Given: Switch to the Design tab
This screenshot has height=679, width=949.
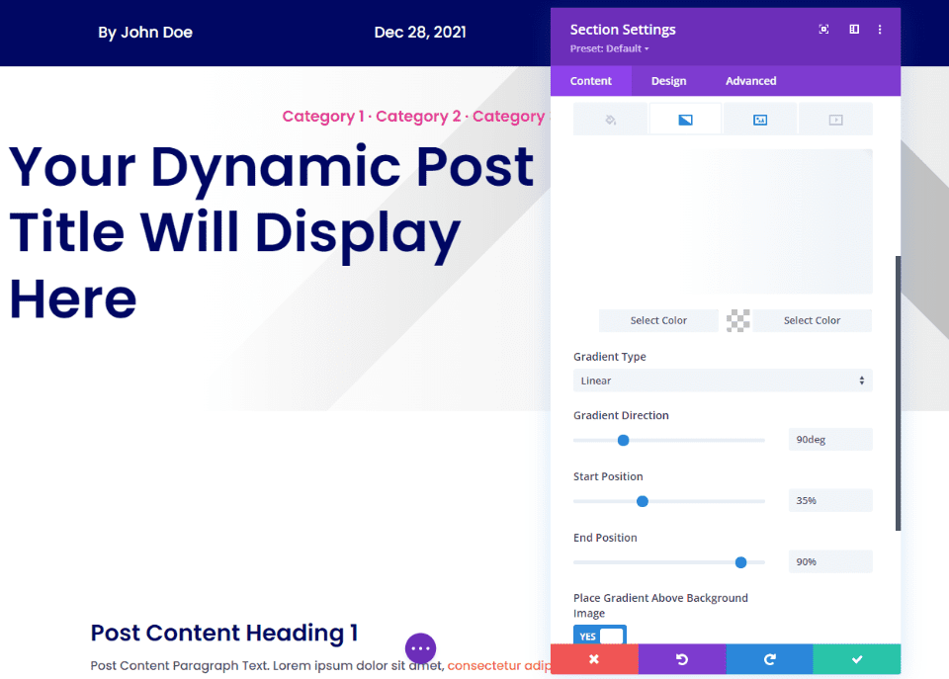Looking at the screenshot, I should pyautogui.click(x=668, y=81).
